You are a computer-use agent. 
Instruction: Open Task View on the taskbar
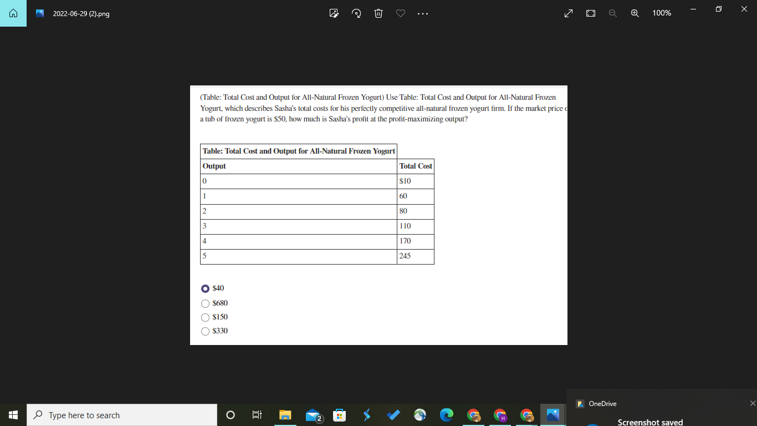click(257, 415)
